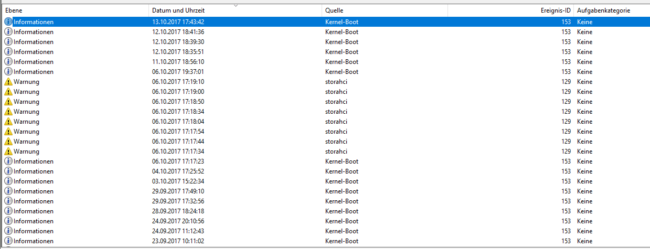This screenshot has width=650, height=249.
Task: Click info icon of event 13.10.2017 17:43:42
Action: coord(8,22)
